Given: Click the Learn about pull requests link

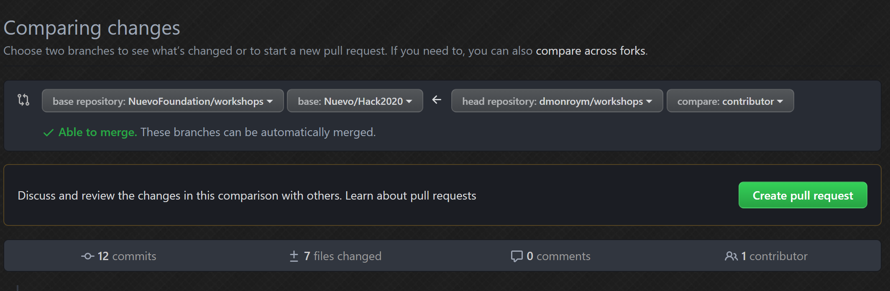Looking at the screenshot, I should click(x=410, y=195).
